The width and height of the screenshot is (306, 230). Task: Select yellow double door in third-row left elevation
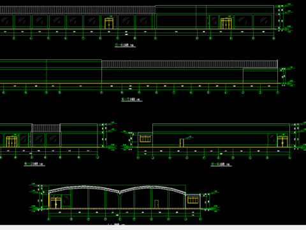(x=11, y=142)
